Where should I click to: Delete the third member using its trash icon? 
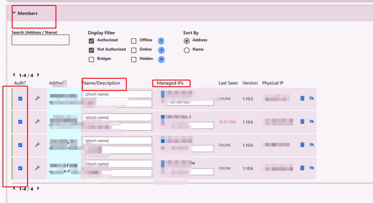click(302, 145)
